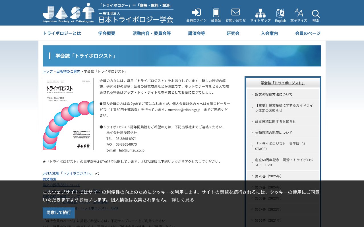Click the トライボロジスト journal cover thumbnail
Viewport: 364px width, 227px height.
pyautogui.click(x=68, y=114)
